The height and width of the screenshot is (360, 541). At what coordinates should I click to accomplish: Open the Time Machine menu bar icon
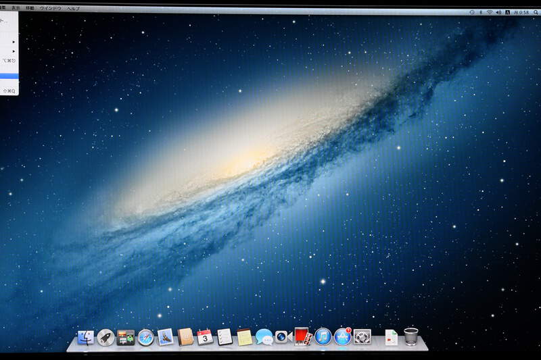[x=471, y=12]
